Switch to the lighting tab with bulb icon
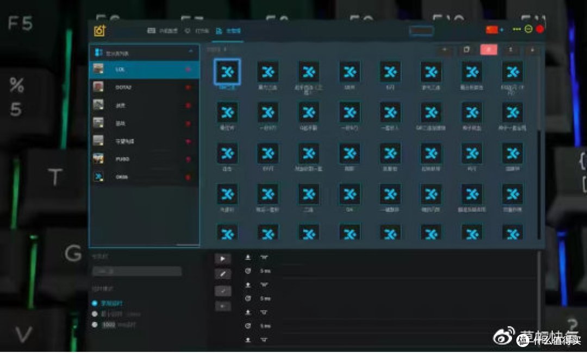Viewport: 587px width, 353px height. 197,30
